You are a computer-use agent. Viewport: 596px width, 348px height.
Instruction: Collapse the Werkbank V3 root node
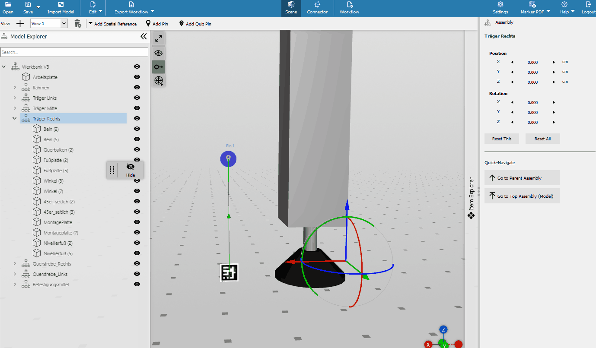coord(4,67)
